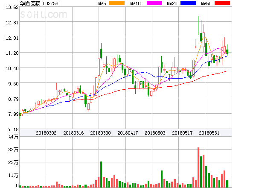Click the 11.20 price axis label
This screenshot has width=256, height=188.
(12, 53)
